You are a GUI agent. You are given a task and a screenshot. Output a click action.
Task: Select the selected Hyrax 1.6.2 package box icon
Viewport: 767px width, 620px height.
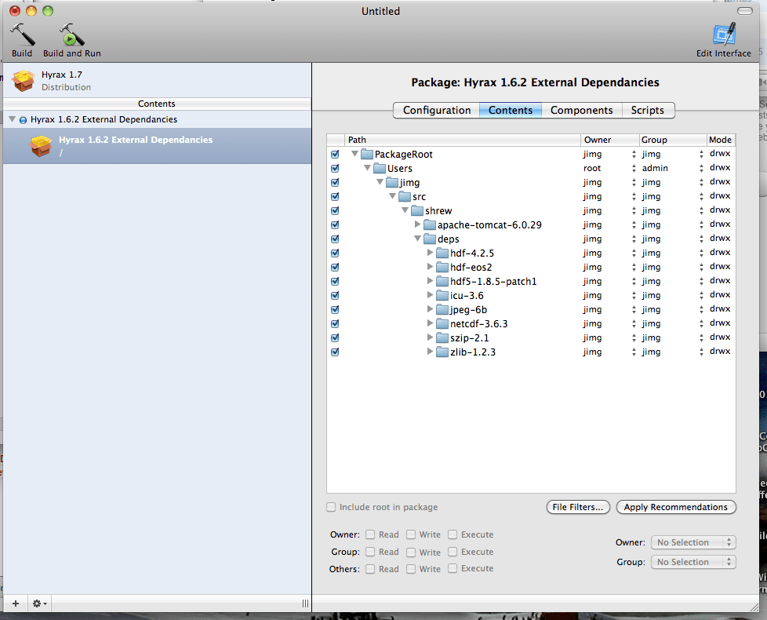click(41, 146)
